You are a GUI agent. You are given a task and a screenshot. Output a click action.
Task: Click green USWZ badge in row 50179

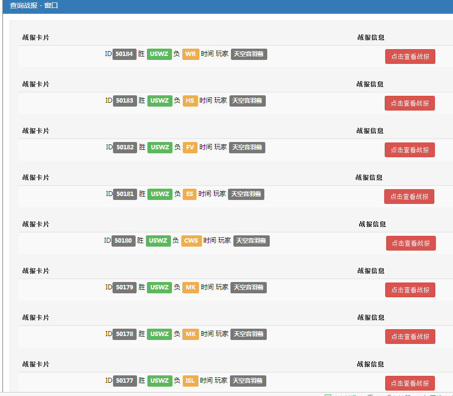coord(160,287)
